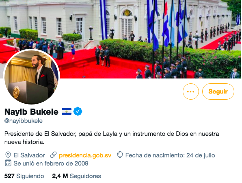The height and width of the screenshot is (183, 242).
Task: Open the 527 Siguiendo following list
Action: pos(24,176)
